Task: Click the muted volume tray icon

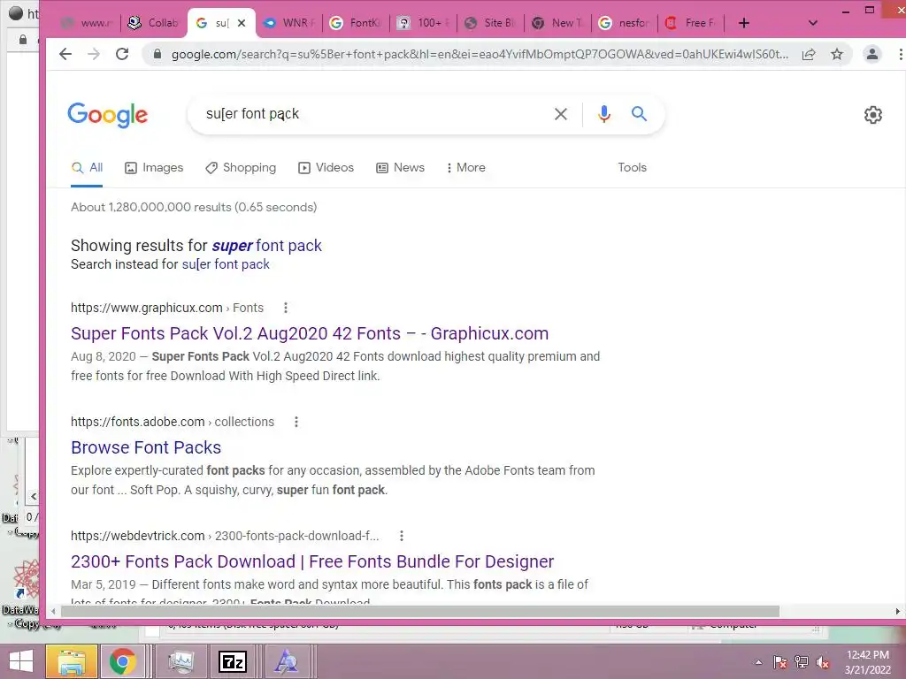Action: tap(823, 662)
